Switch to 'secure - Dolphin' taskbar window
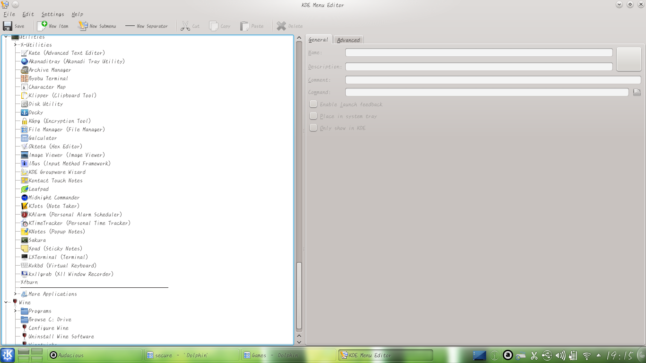The height and width of the screenshot is (363, 646). [x=192, y=355]
